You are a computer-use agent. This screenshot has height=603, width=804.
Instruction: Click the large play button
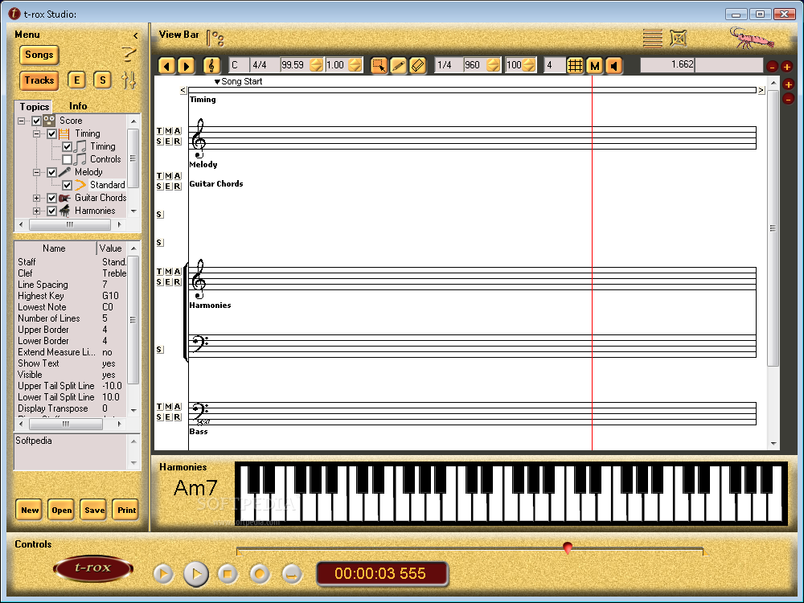[x=196, y=574]
